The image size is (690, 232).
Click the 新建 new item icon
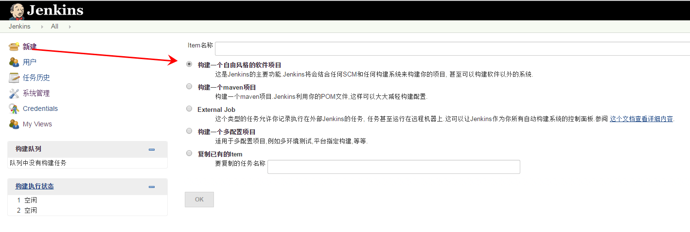click(14, 46)
